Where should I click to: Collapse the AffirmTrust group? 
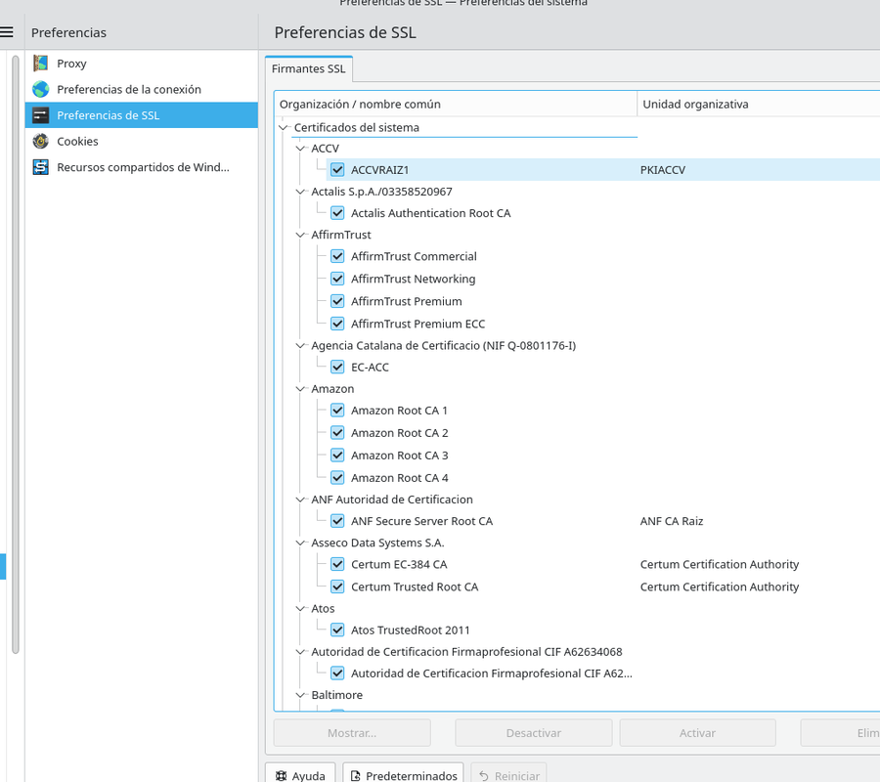coord(301,235)
